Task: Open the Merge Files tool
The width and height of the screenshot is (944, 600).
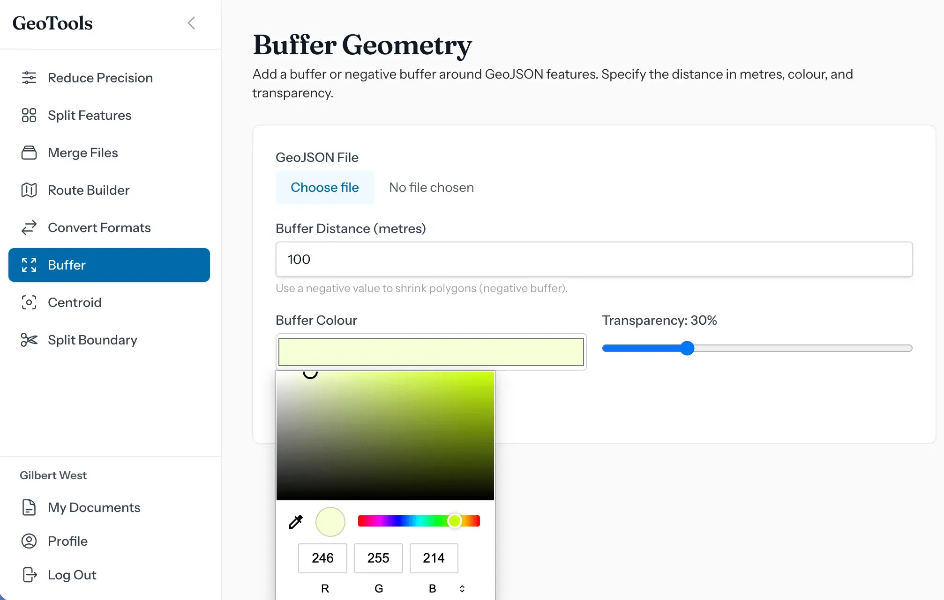Action: (109, 153)
